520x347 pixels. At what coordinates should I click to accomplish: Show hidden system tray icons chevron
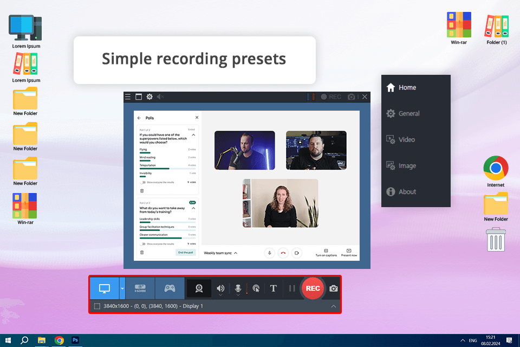point(463,340)
